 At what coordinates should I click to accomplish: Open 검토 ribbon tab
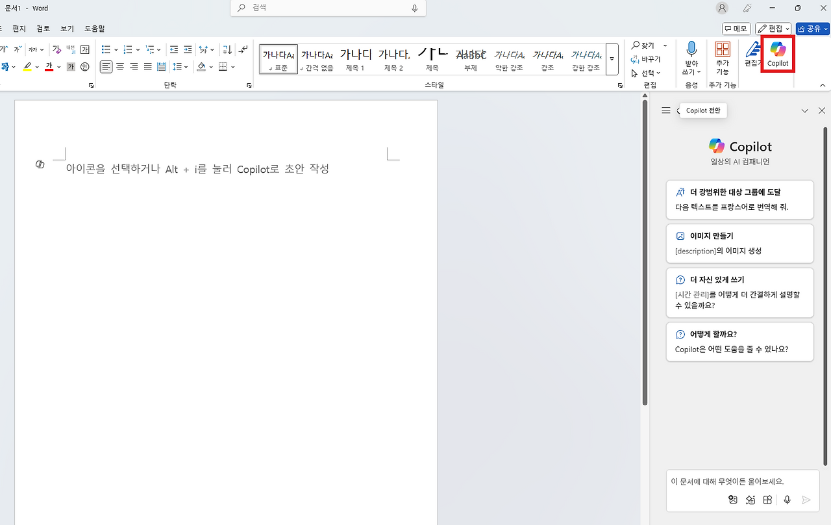(x=43, y=29)
